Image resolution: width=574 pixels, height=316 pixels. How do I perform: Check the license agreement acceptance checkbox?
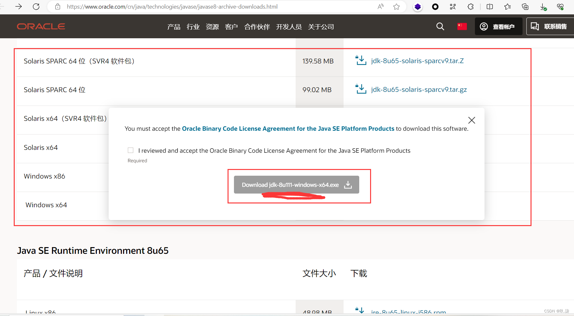pyautogui.click(x=130, y=150)
